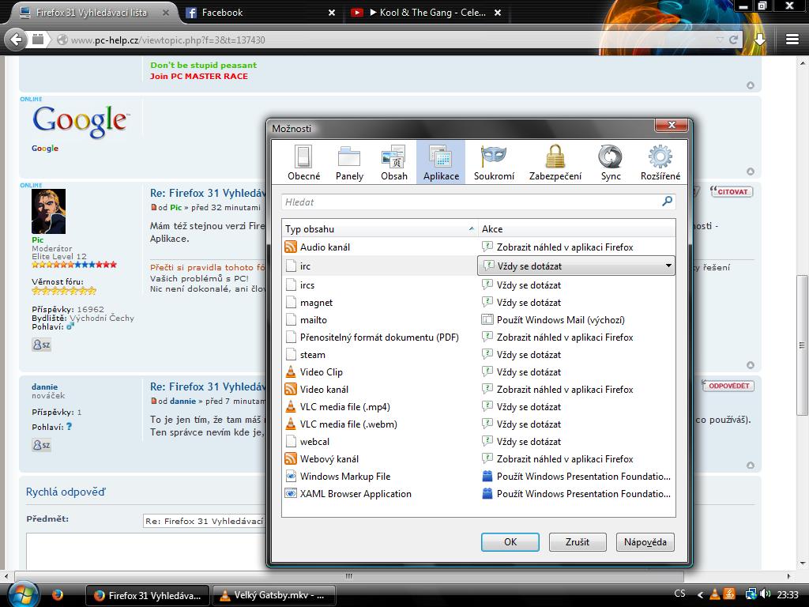The width and height of the screenshot is (809, 607).
Task: Select the webcal content type row
Action: 478,441
